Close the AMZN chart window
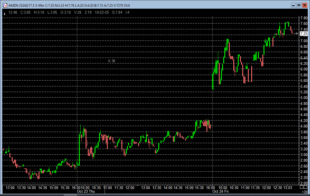Viewport: 310px width, 196px height. click(x=304, y=5)
